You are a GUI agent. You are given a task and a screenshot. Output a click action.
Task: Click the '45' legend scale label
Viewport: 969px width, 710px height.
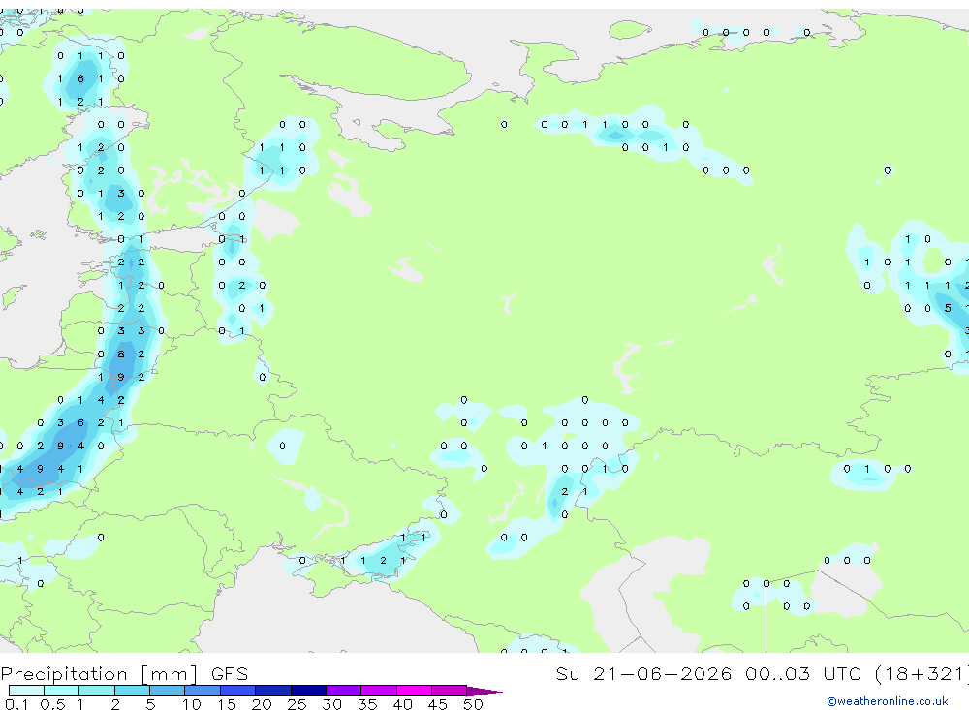click(438, 704)
